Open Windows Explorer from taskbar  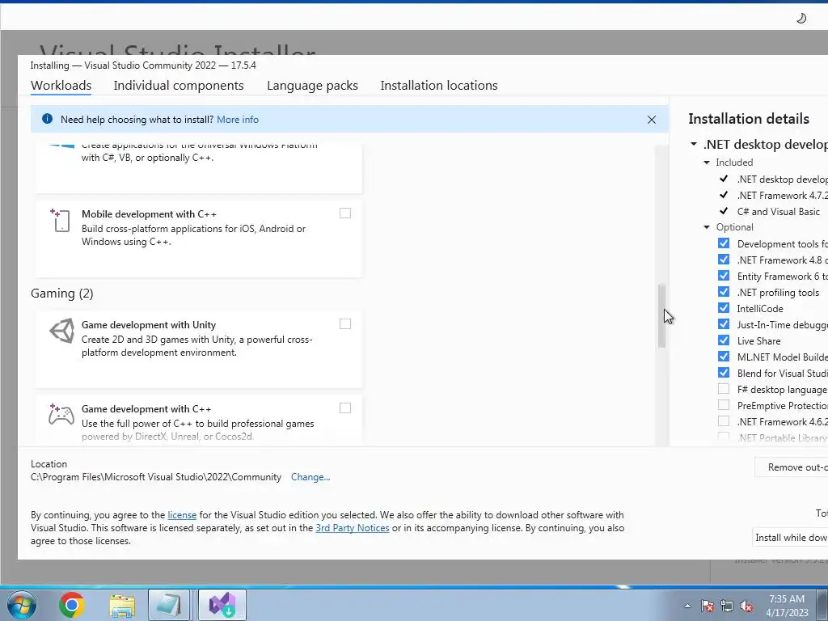[122, 605]
